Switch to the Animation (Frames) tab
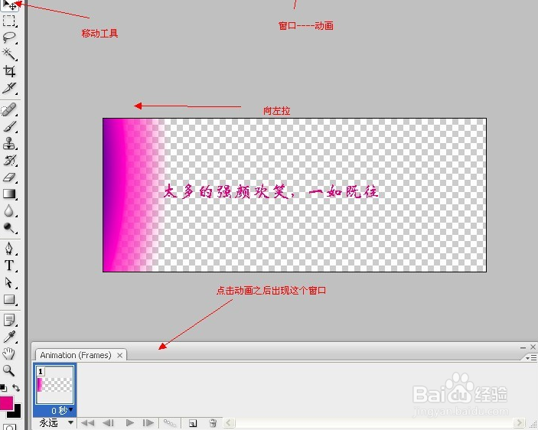The image size is (538, 430). [x=76, y=355]
